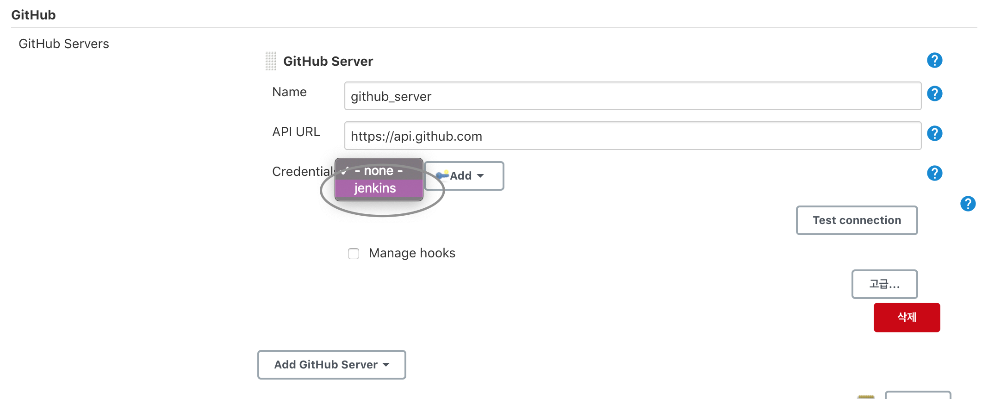982x399 pixels.
Task: Expand the Add GitHub Server dropdown
Action: click(332, 365)
